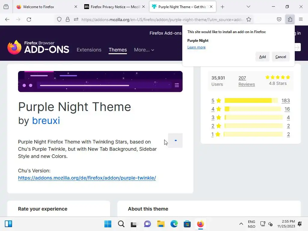The image size is (308, 231).
Task: Open site permissions icon in address bar
Action: (76, 20)
